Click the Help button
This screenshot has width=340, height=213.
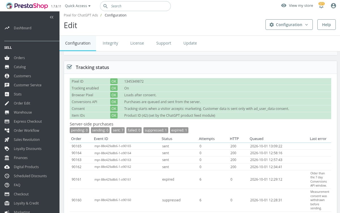326,25
